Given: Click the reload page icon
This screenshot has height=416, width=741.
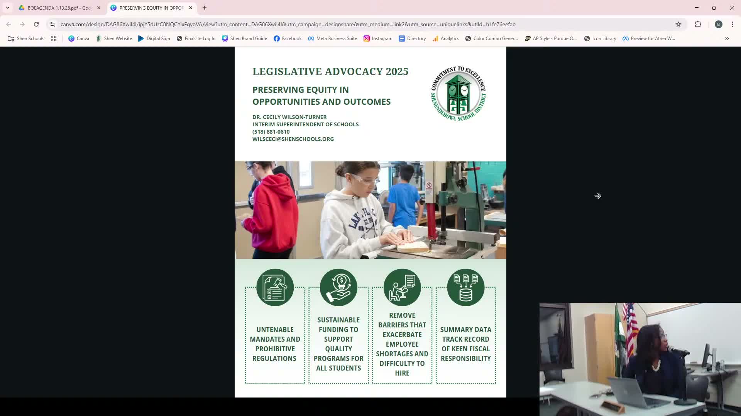Looking at the screenshot, I should (x=36, y=24).
